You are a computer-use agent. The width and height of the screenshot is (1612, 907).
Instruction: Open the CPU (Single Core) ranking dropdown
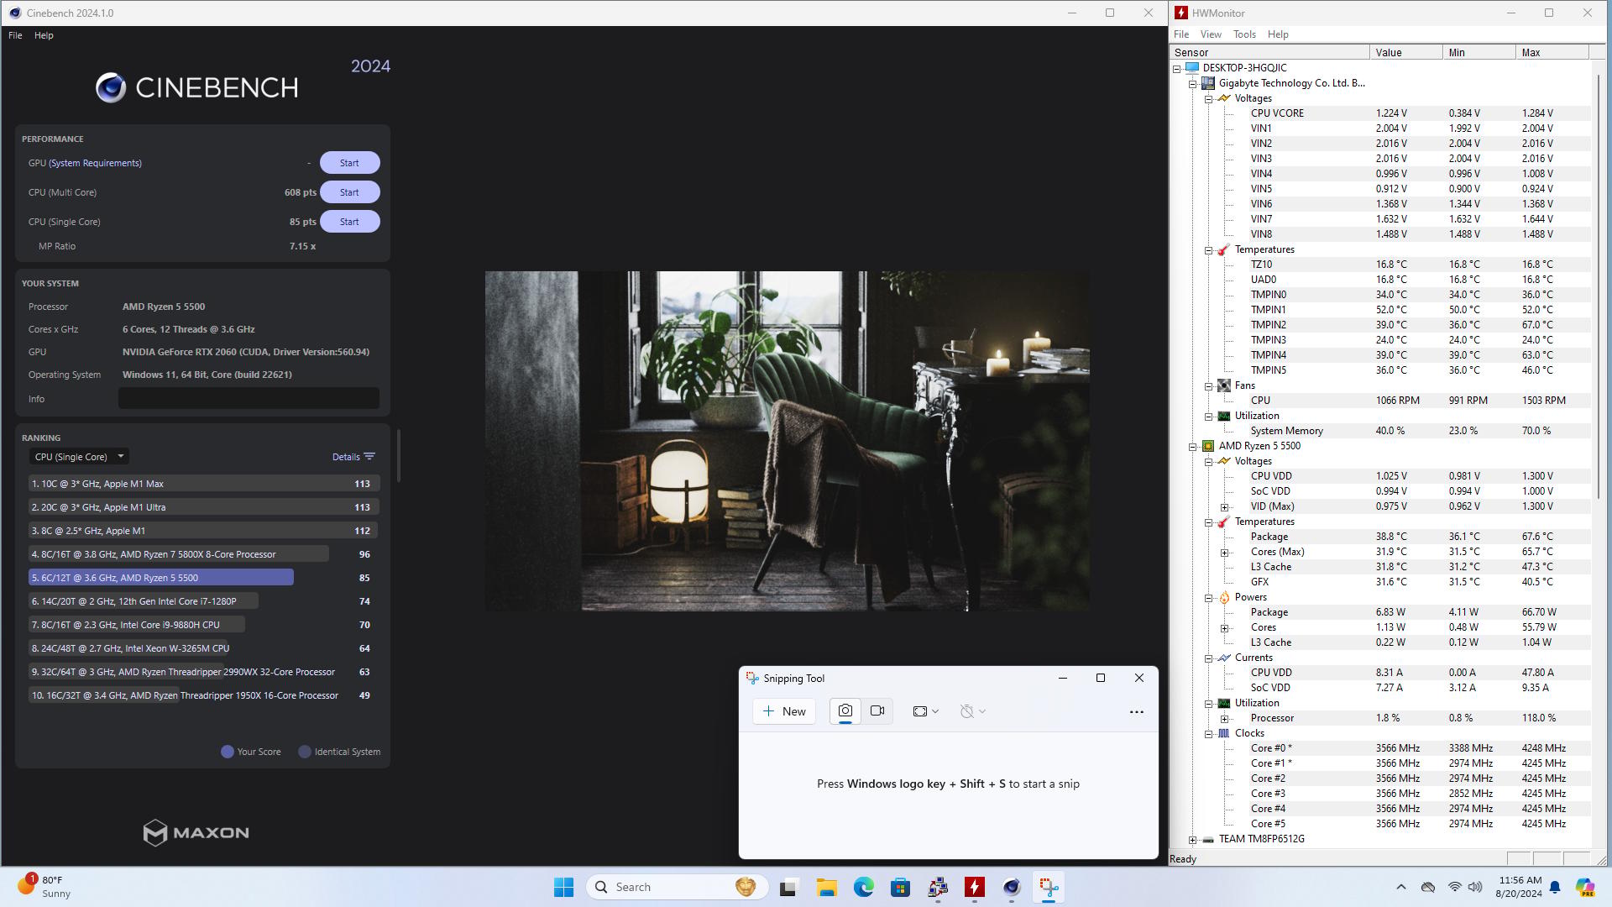click(79, 457)
